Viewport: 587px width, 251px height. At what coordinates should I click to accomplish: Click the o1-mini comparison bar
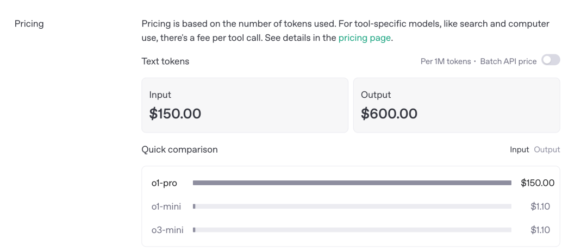point(352,206)
